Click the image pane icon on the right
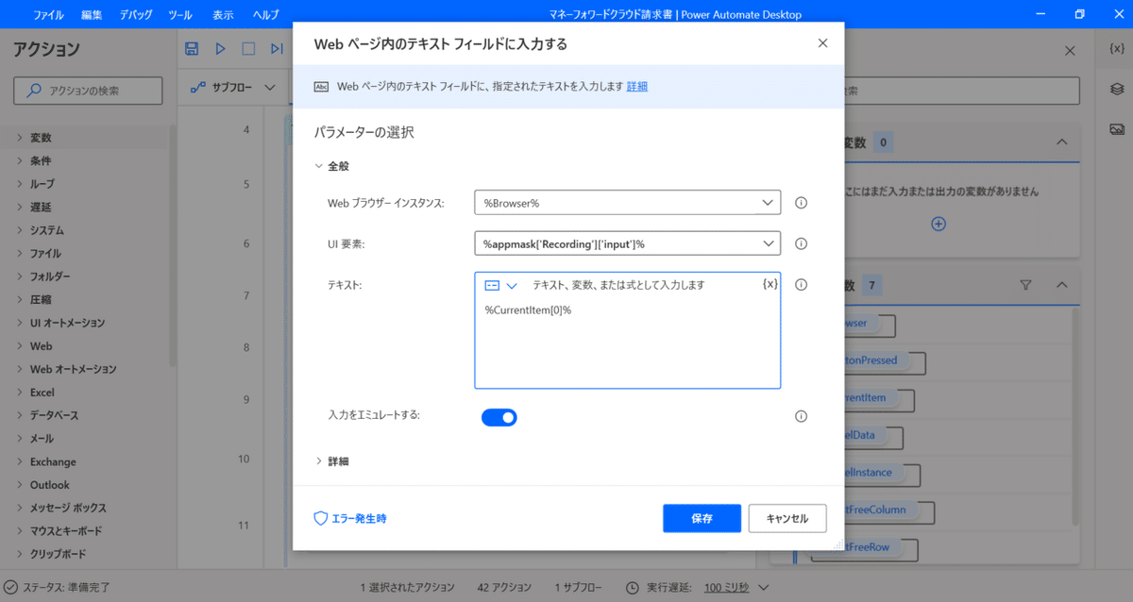Screen dimensions: 1133x602 point(1117,127)
